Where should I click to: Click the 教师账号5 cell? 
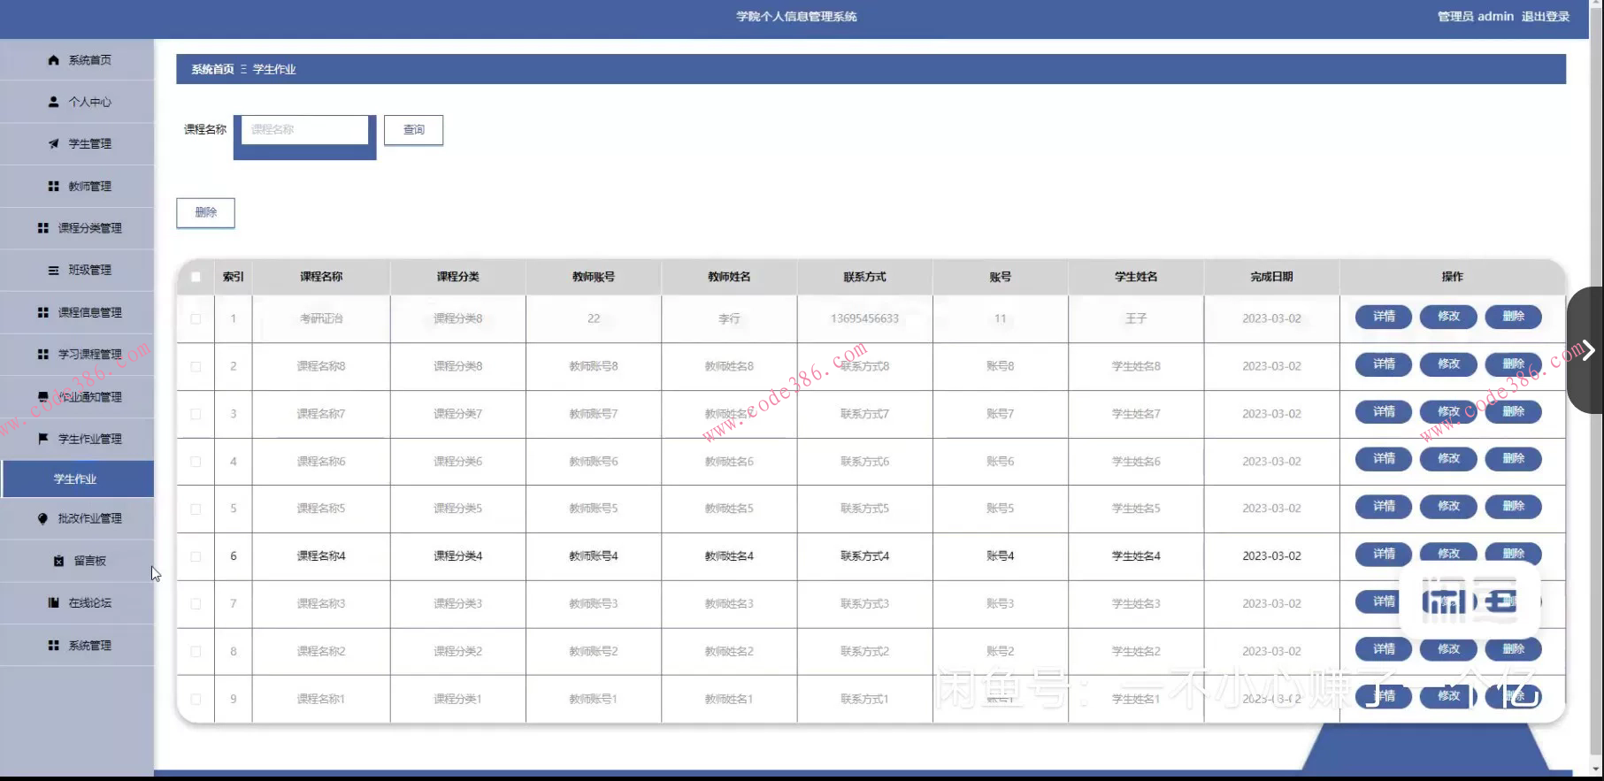(x=594, y=509)
